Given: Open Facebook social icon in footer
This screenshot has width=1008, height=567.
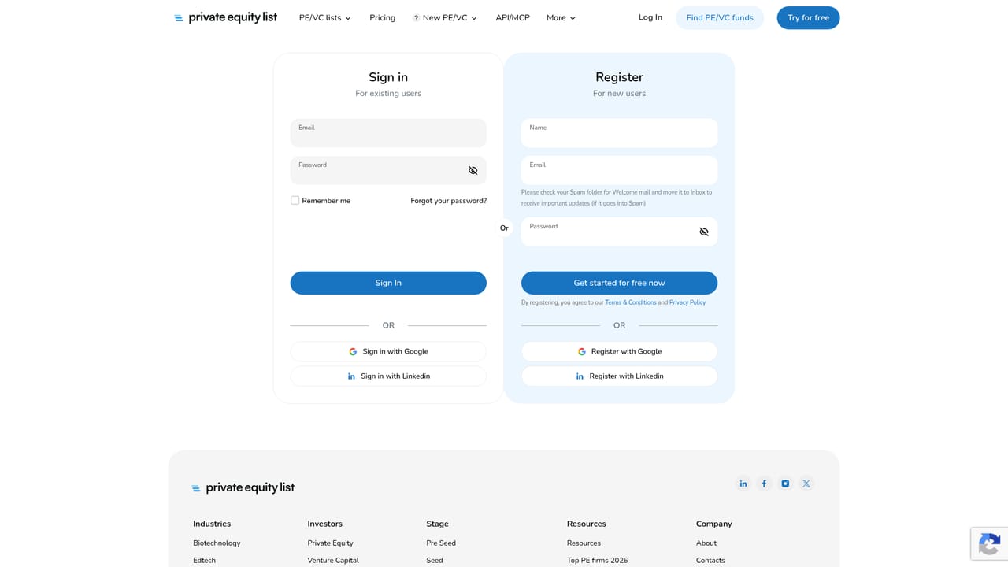Looking at the screenshot, I should 764,484.
